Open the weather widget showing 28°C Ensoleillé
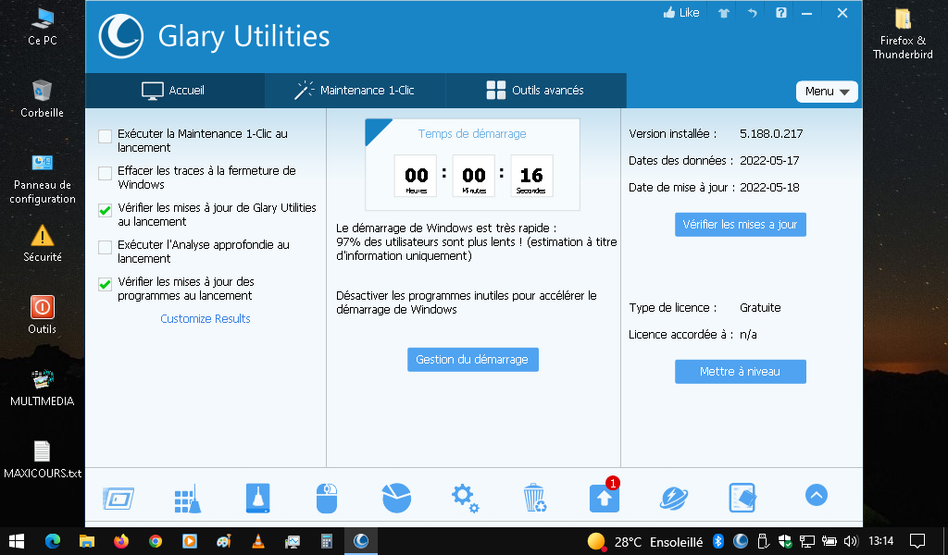 tap(645, 542)
